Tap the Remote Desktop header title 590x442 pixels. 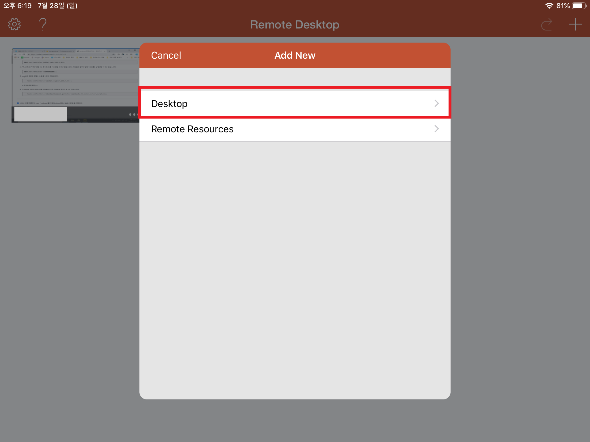pyautogui.click(x=294, y=24)
